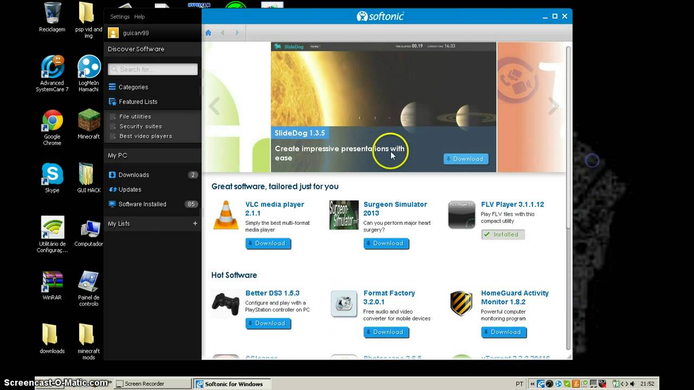Add a new list with plus icon
The image size is (694, 390).
click(195, 223)
